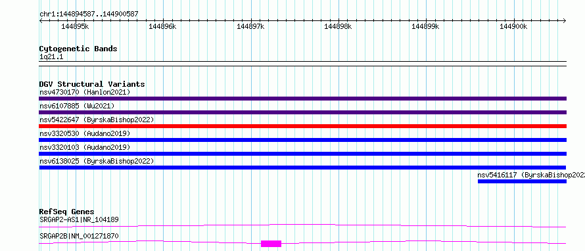
Task: Open the nsv3320530 (Audano2019) variant label
Action: pyautogui.click(x=85, y=133)
